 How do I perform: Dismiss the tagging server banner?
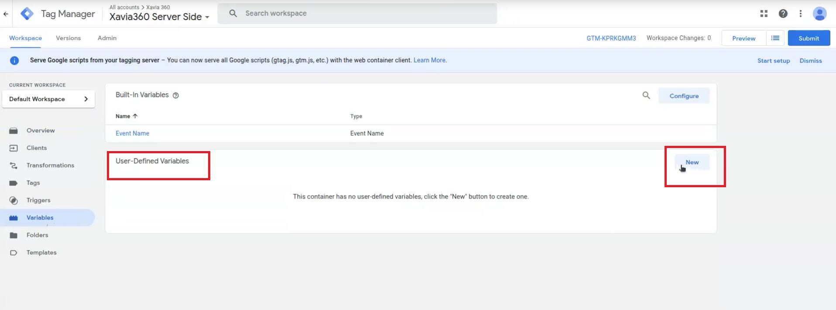click(811, 61)
